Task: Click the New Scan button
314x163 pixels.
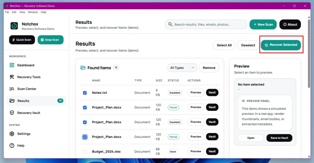Action: (263, 25)
